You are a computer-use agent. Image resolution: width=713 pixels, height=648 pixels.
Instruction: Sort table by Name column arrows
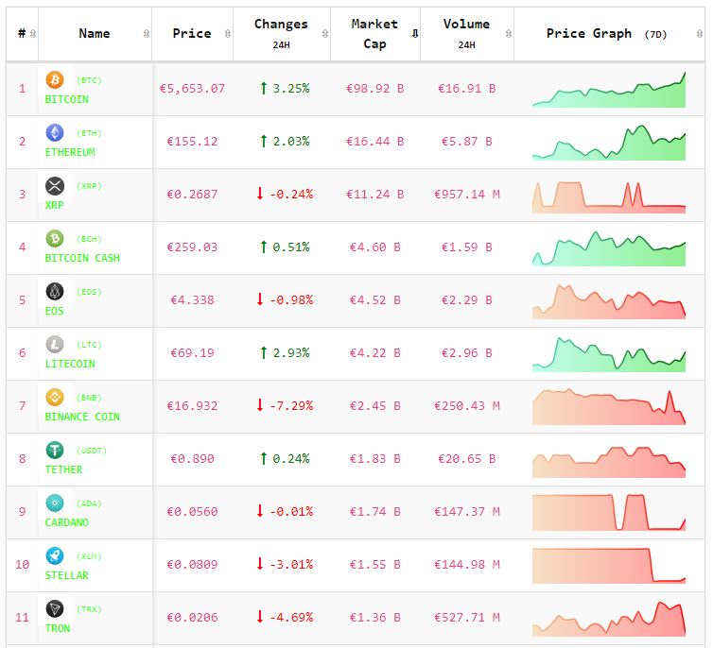click(x=146, y=34)
